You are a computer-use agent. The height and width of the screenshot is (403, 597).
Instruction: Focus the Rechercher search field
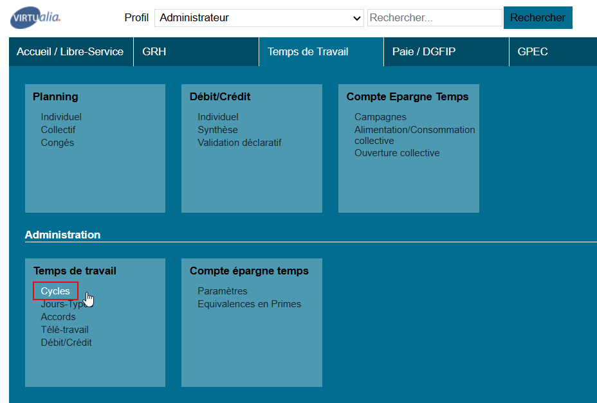tap(434, 18)
